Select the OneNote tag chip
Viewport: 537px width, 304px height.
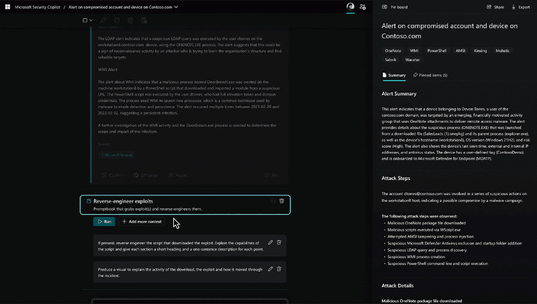(x=393, y=50)
